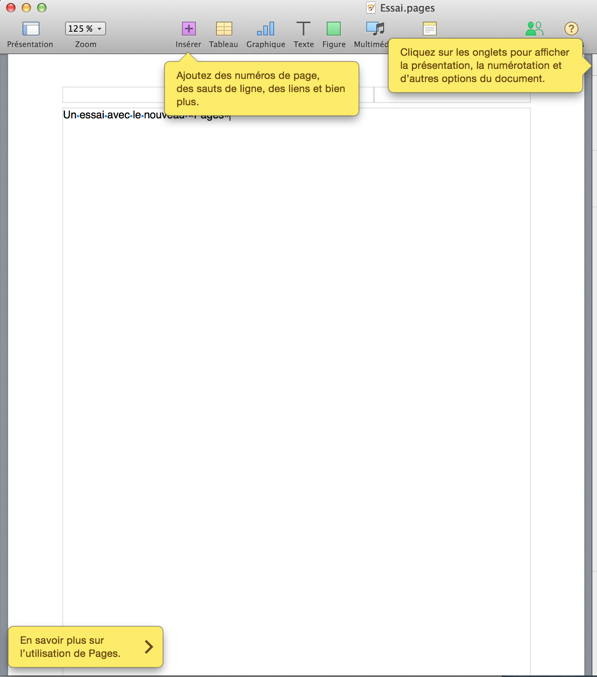Insert a chart via the Graphique icon

pos(266,29)
